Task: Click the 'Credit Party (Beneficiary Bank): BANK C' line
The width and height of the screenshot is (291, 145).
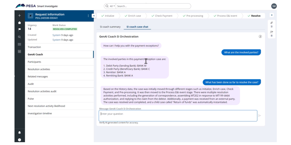Action: click(x=126, y=69)
